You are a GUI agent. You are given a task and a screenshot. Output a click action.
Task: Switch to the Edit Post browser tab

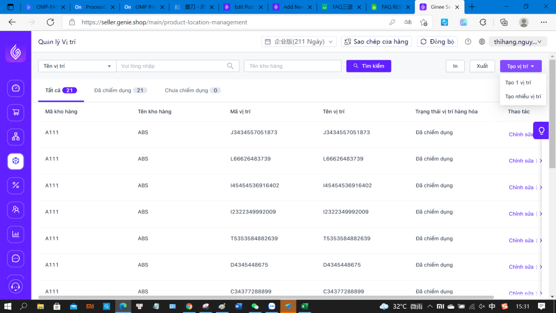click(x=244, y=7)
